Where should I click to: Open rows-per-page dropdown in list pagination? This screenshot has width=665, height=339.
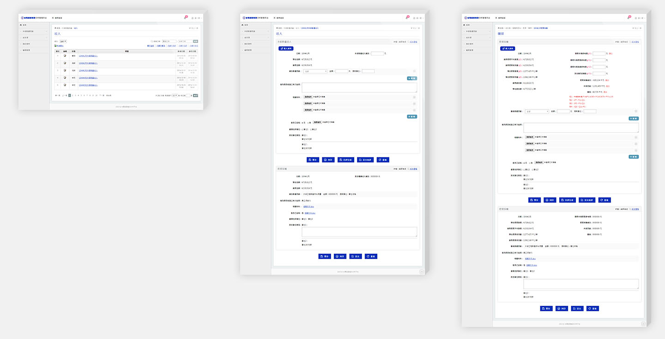tap(175, 95)
